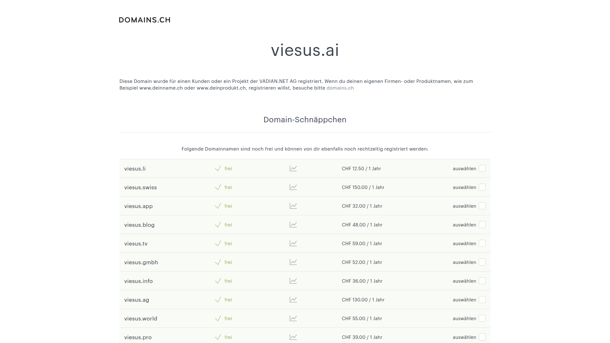Click the viesus.pro domain name
This screenshot has width=610, height=343.
pyautogui.click(x=138, y=337)
